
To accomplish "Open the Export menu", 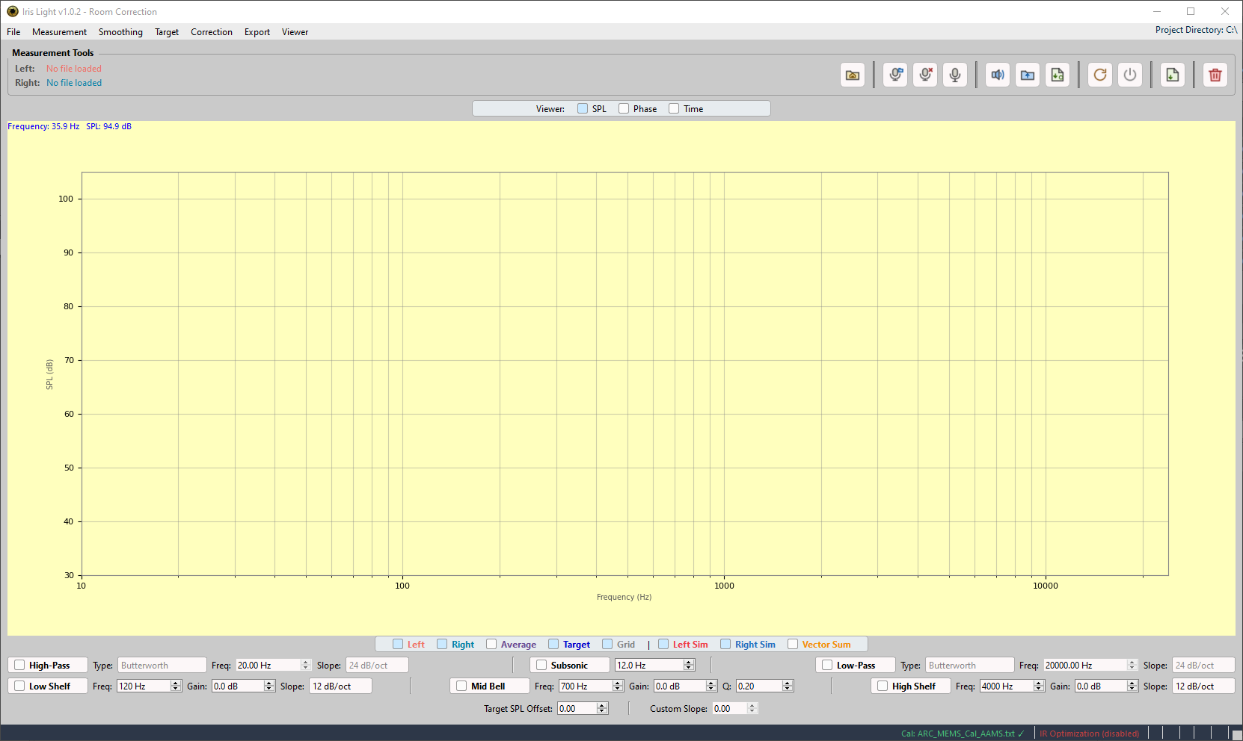I will (257, 32).
